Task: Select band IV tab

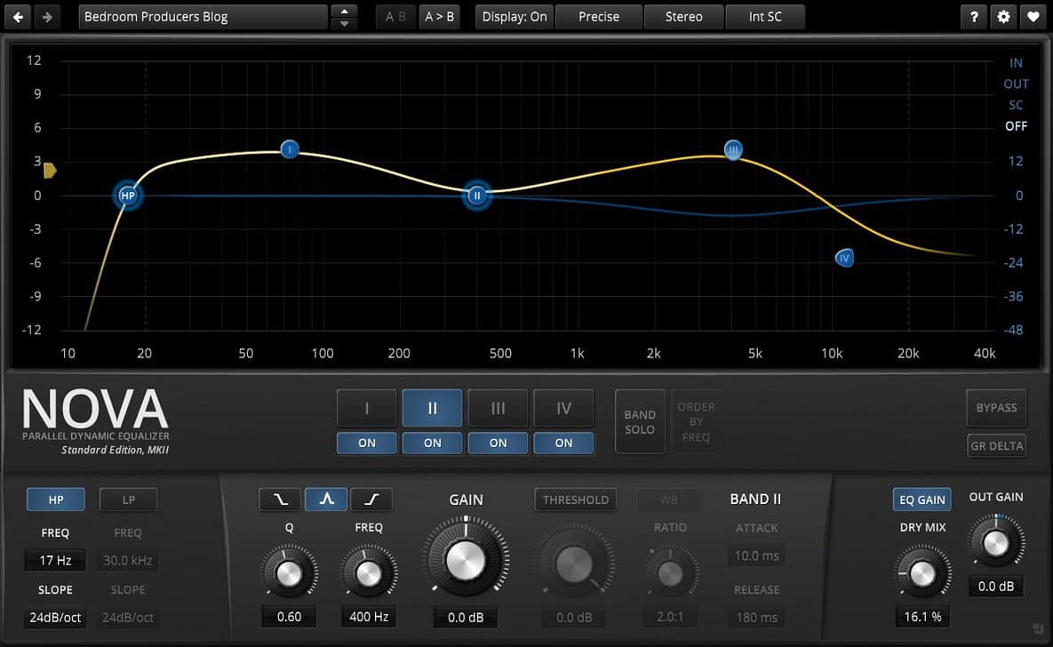Action: coord(563,409)
